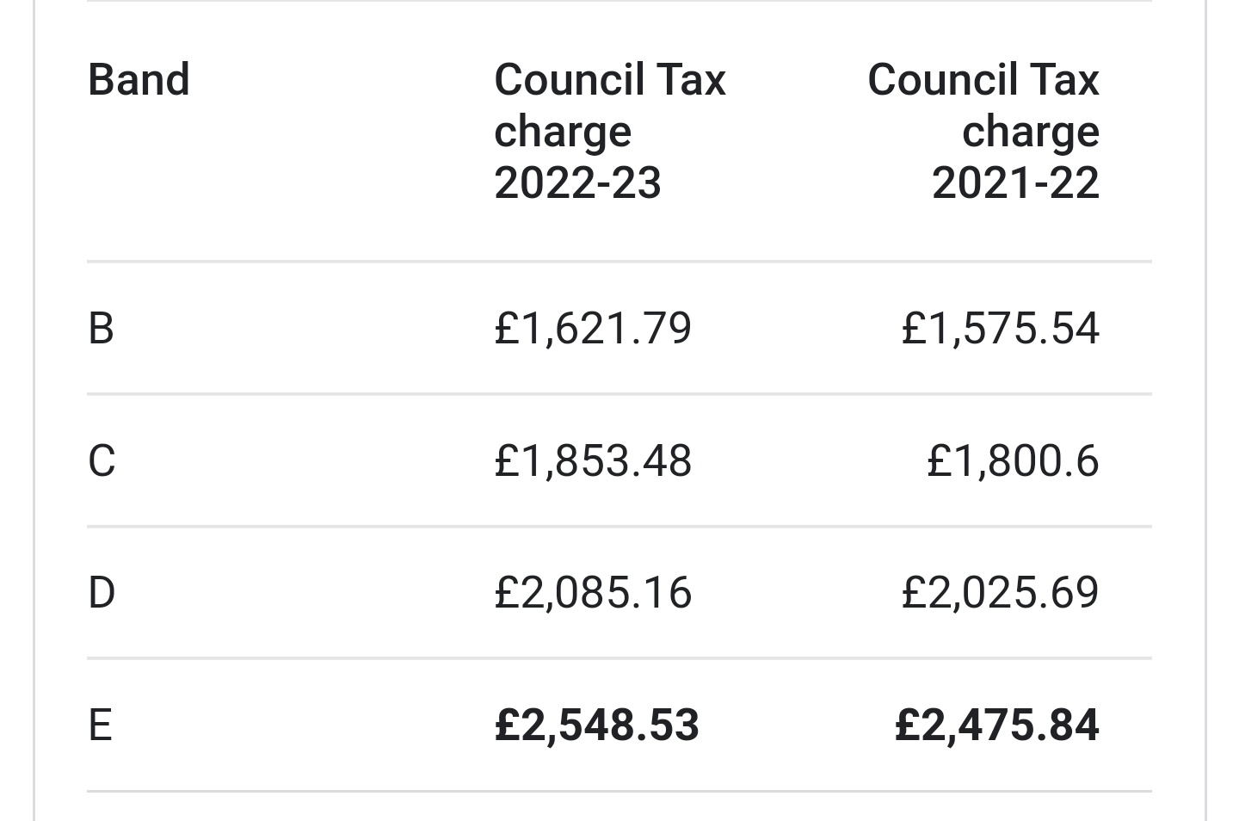
Task: Click the divider line below the header row
Action: tap(619, 262)
